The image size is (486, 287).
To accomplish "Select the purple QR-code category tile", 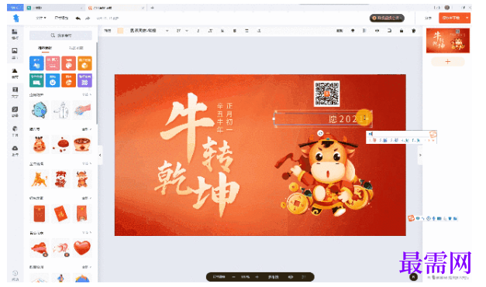I will (x=84, y=80).
